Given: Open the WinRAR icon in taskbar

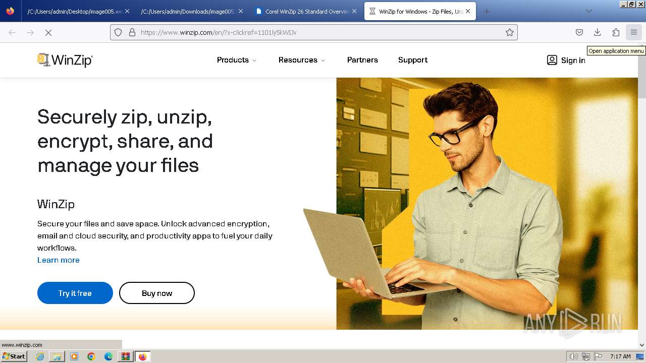Looking at the screenshot, I should pyautogui.click(x=125, y=356).
